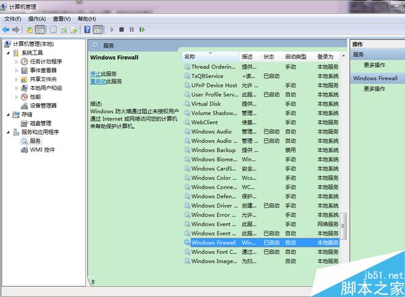Image resolution: width=405 pixels, height=297 pixels.
Task: Open Device Manager (设备管理器) in tree
Action: click(43, 106)
